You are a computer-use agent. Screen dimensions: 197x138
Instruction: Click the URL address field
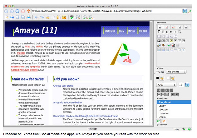(107, 11)
